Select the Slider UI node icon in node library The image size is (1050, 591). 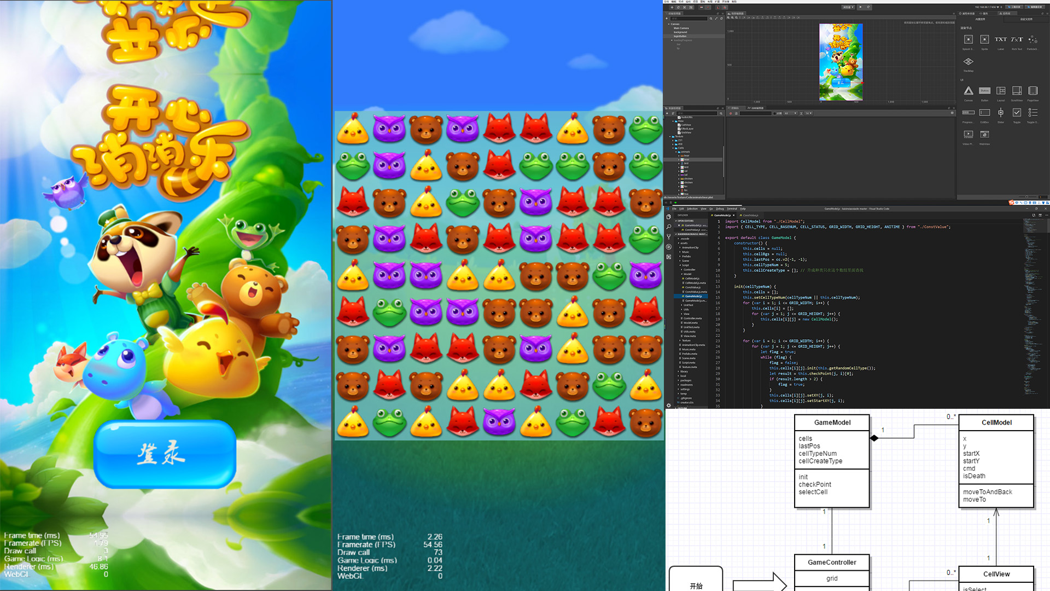[1001, 113]
